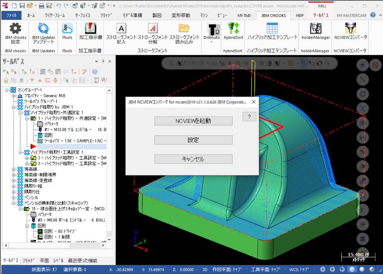
Task: Expand the 等高線 toolpath group
Action: pos(14,169)
